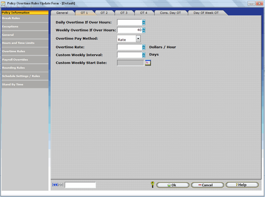Viewport: 265px width, 197px height.
Task: Increase Daily Overtime If Over Hours value
Action: click(x=144, y=21)
